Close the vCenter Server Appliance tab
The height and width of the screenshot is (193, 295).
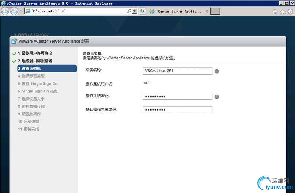click(x=207, y=11)
